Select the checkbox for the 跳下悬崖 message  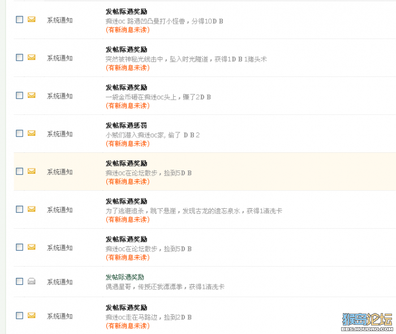19,209
